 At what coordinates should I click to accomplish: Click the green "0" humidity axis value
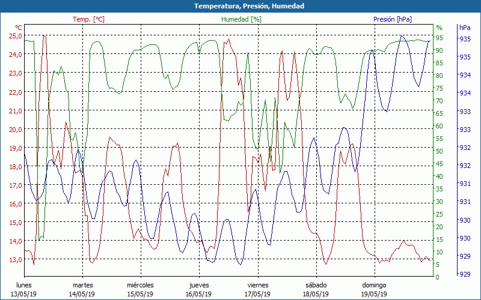(438, 277)
